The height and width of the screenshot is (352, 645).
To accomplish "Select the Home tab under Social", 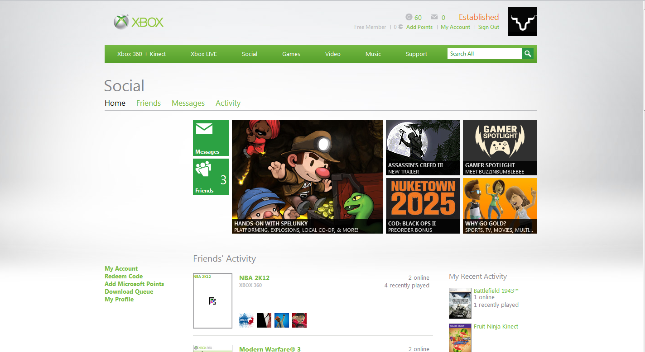I will pos(115,103).
